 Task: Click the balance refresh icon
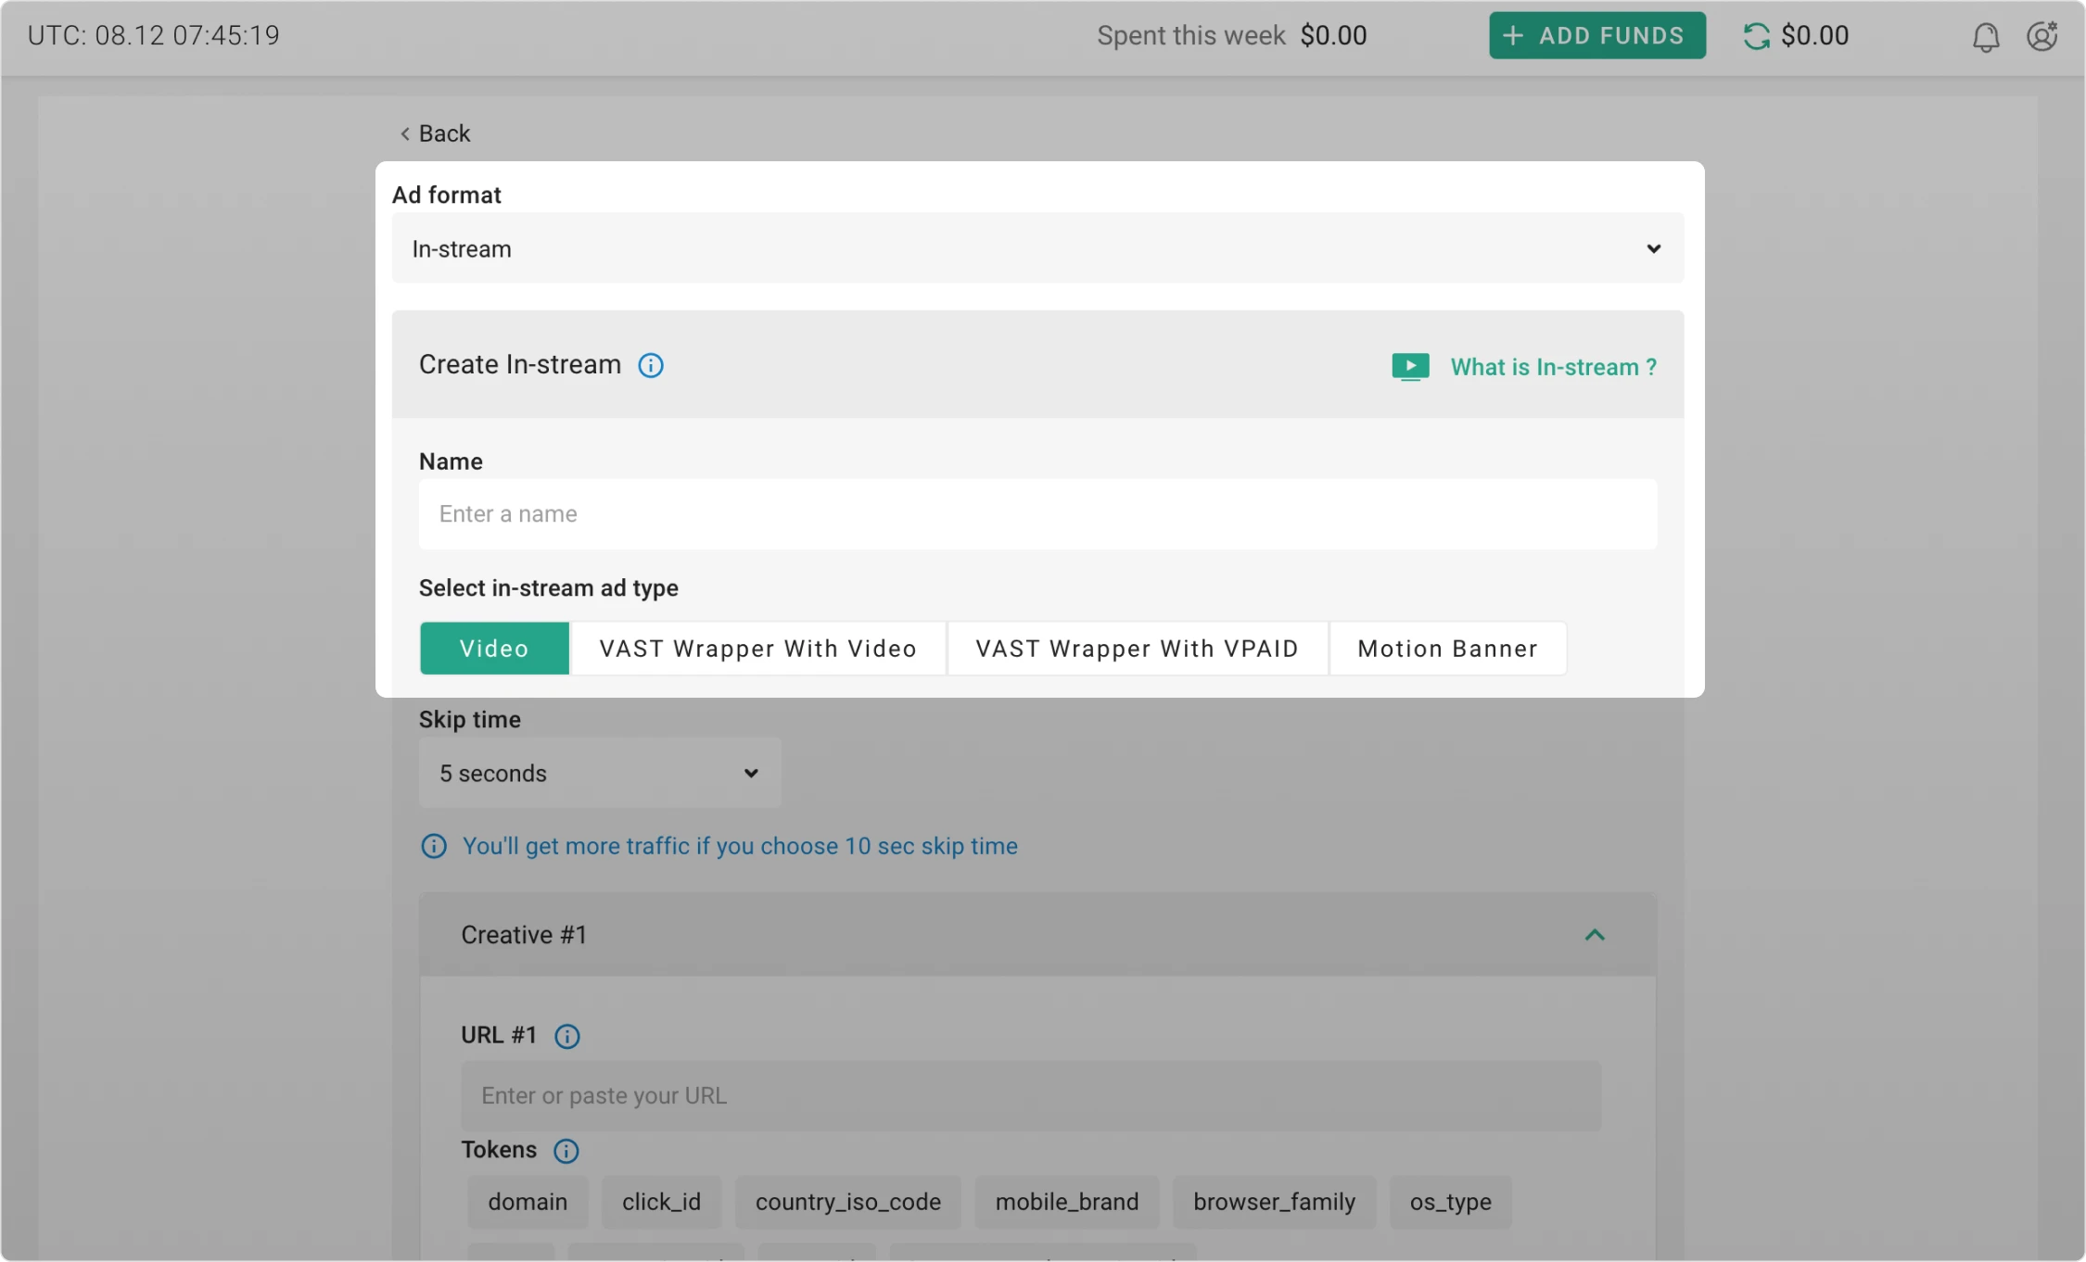1756,36
